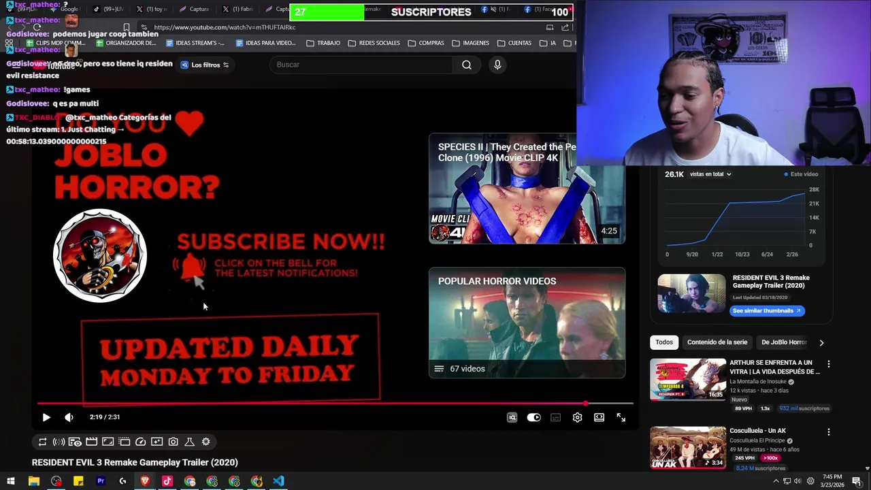Open the REDES SOCIALES bookmarks folder
Image resolution: width=871 pixels, height=490 pixels.
[374, 43]
